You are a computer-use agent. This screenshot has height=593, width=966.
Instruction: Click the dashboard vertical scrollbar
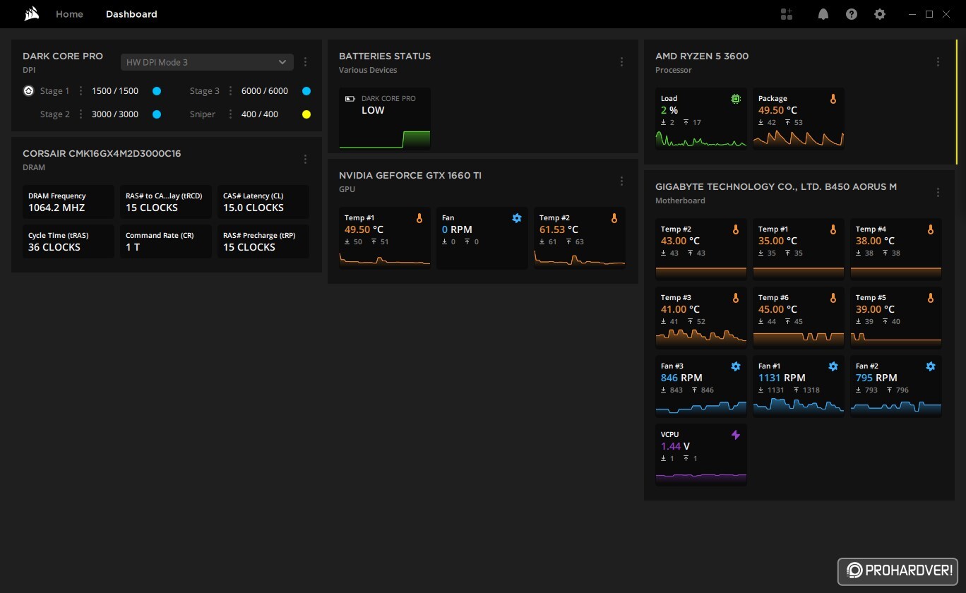coord(957,102)
